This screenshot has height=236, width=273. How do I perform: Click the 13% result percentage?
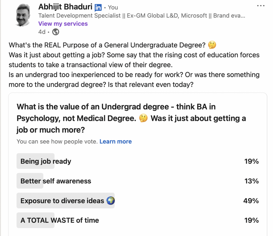coord(251,181)
